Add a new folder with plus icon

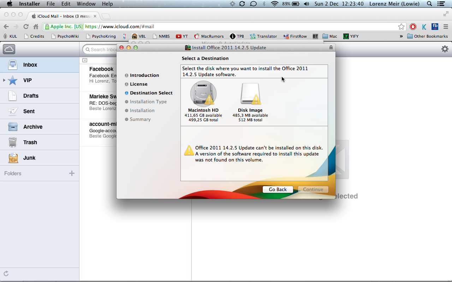[x=72, y=173]
